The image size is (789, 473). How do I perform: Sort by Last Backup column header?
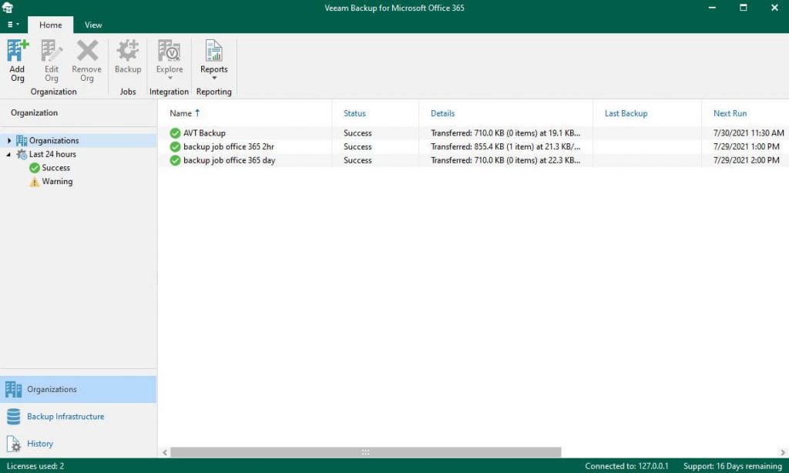tap(626, 113)
